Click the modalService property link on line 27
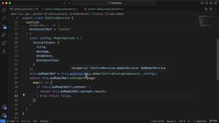This screenshot has width=219, height=123. [80, 74]
